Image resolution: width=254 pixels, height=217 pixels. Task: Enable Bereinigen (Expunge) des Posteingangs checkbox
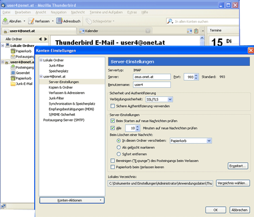pos(112,161)
